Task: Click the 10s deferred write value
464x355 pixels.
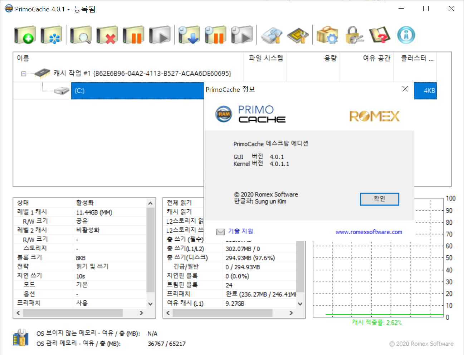Action: click(80, 276)
